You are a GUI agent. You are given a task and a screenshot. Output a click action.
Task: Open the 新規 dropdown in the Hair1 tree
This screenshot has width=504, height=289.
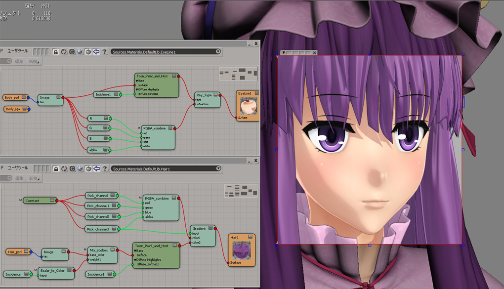tap(34, 178)
